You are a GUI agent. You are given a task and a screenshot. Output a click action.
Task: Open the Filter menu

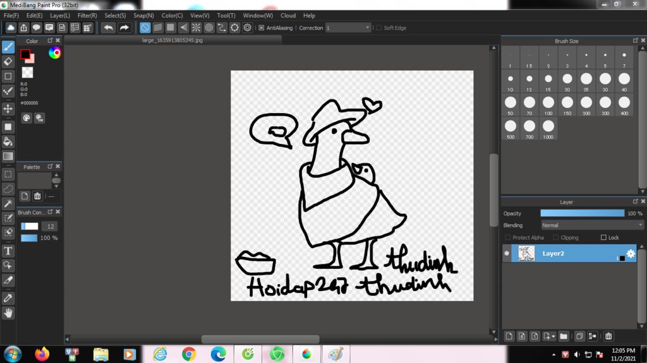(87, 15)
